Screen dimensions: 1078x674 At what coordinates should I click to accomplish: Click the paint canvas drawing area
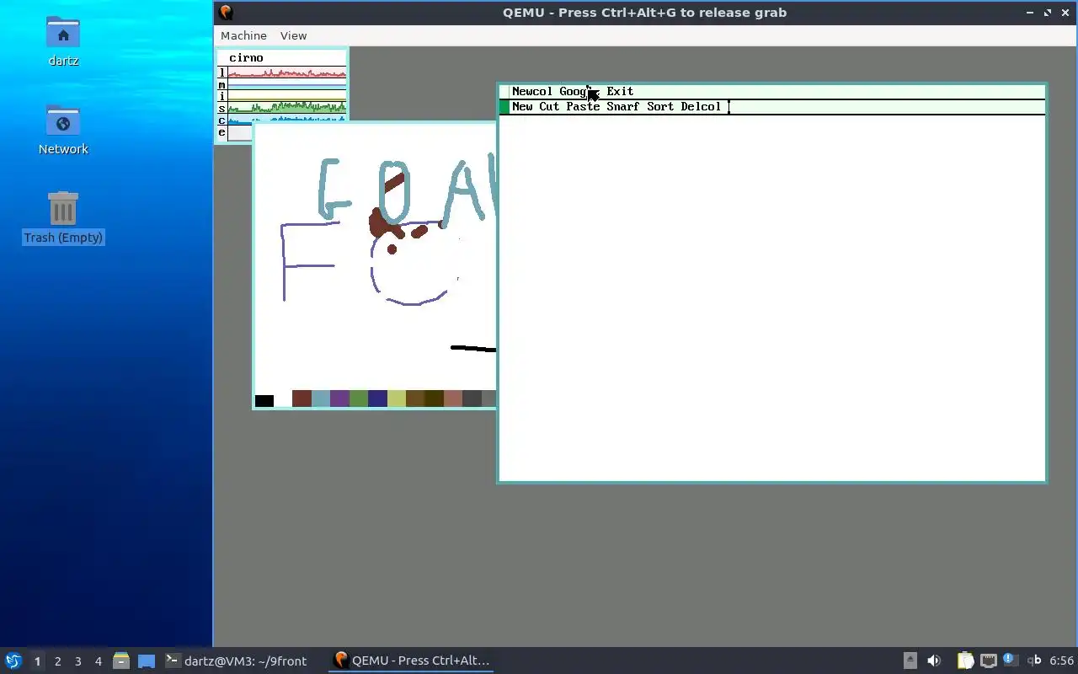pos(375,257)
